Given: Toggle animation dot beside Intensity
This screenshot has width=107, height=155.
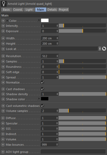Looking at the screenshot, I should (3, 26).
